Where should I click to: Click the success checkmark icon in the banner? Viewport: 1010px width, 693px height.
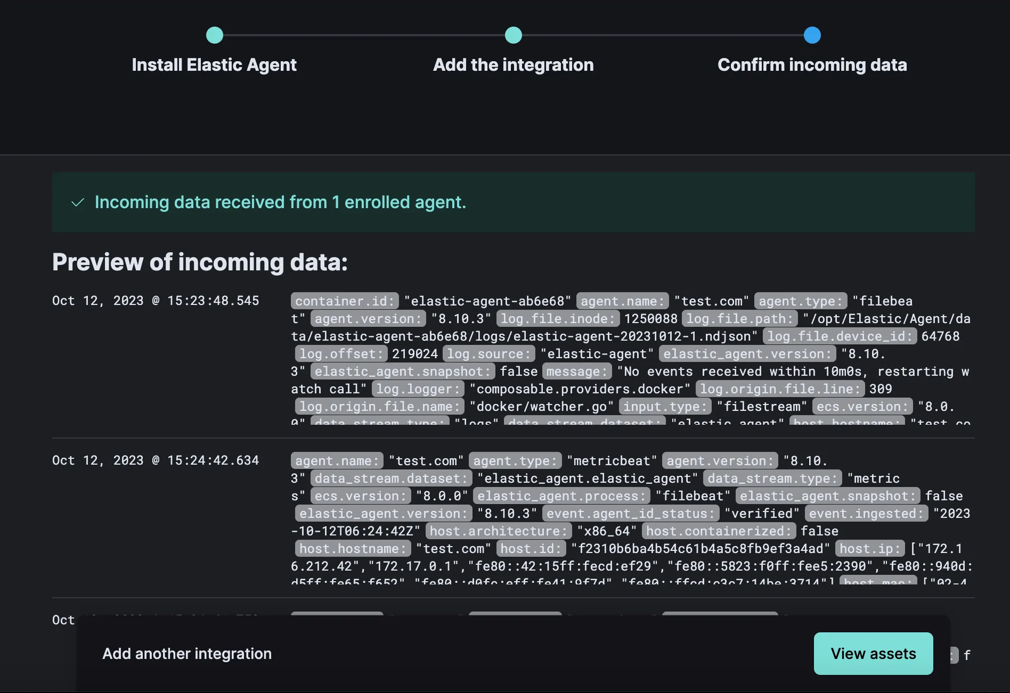pos(78,203)
